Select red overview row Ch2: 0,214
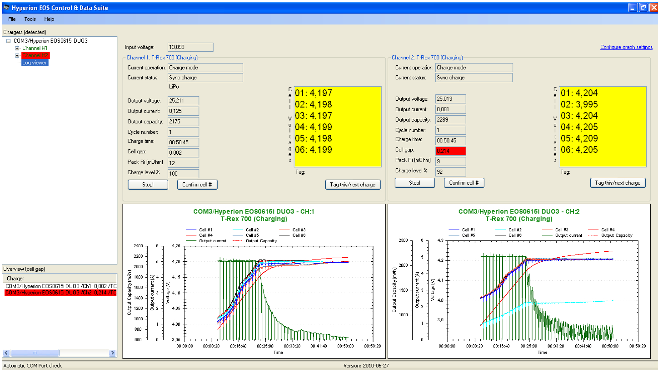The height and width of the screenshot is (372, 658). coord(60,293)
